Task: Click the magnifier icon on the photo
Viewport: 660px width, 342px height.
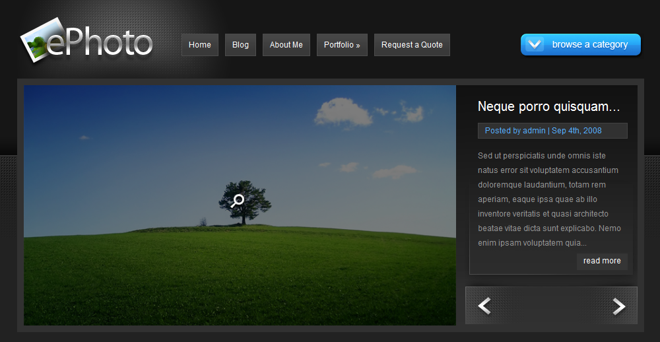Action: tap(238, 201)
